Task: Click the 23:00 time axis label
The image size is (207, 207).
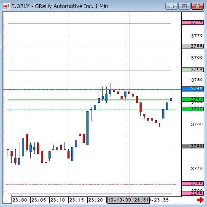Action: 19,200
